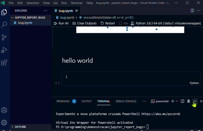The height and width of the screenshot is (131, 203).
Task: Select the Python 3.8.3 kernel picker
Action: point(166,23)
